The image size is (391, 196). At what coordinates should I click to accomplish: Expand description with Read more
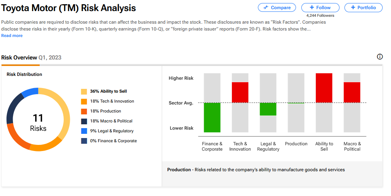(12, 36)
